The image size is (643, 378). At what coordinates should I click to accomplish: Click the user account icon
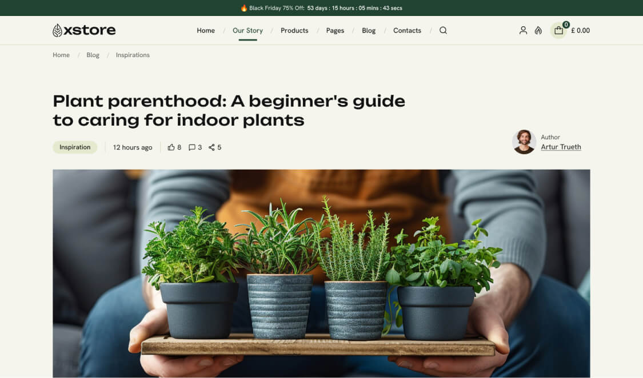pyautogui.click(x=523, y=31)
